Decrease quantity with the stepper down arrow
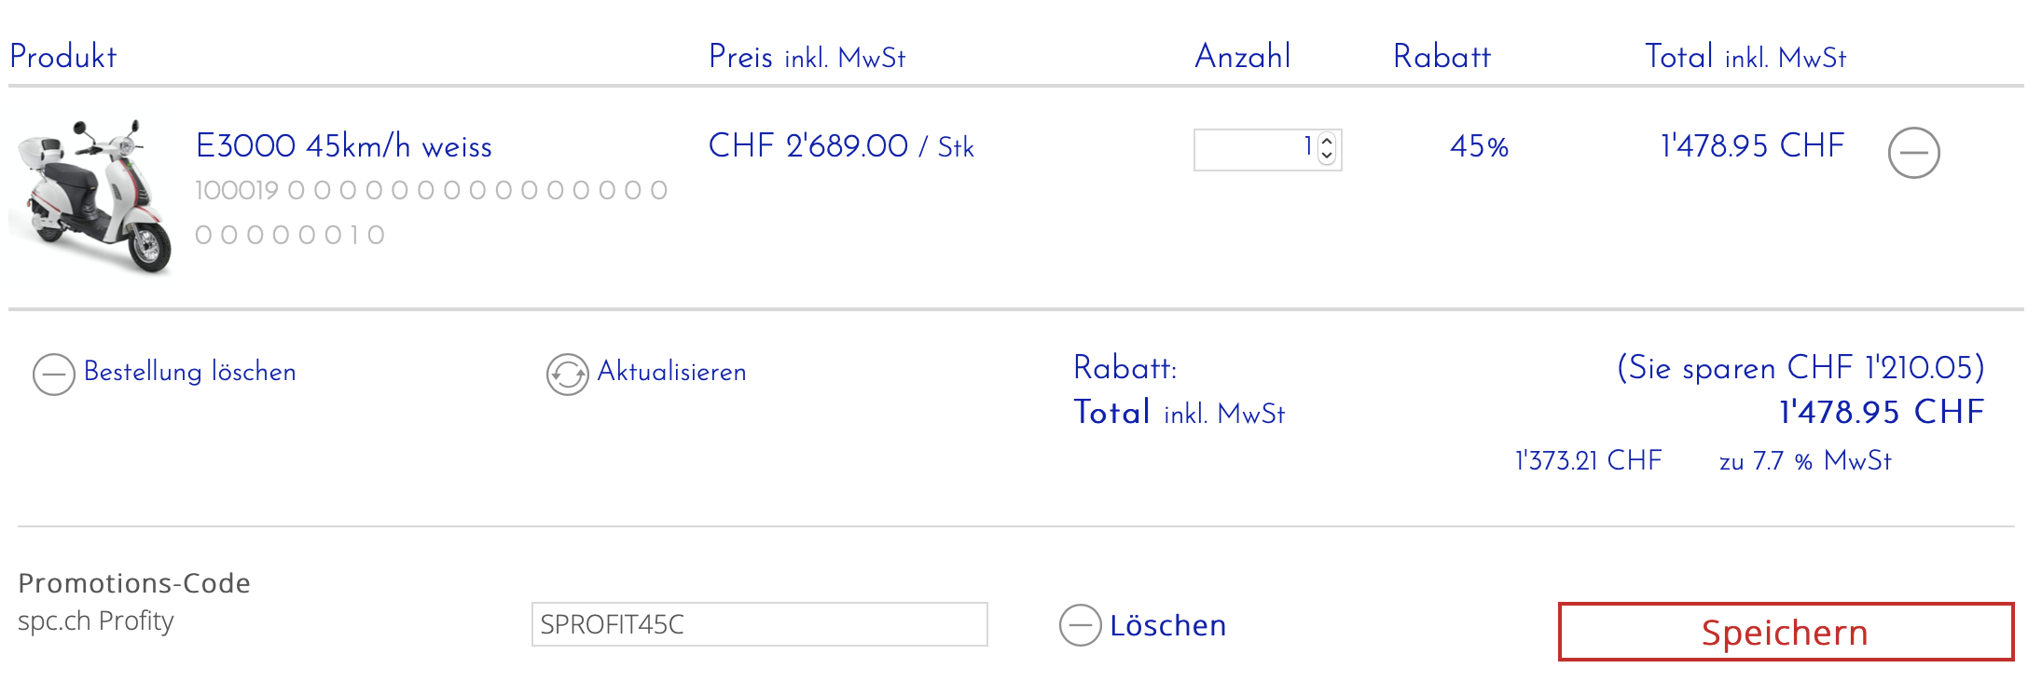 click(1327, 157)
